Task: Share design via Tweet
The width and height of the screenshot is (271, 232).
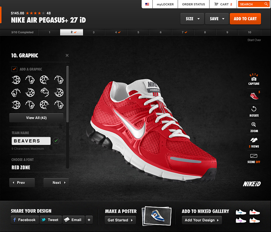Action: [51, 220]
